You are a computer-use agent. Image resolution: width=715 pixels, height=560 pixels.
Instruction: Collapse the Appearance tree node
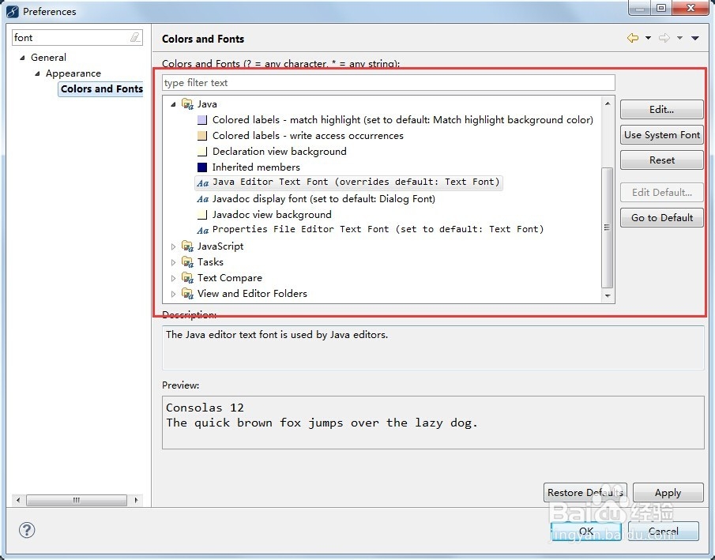point(37,73)
